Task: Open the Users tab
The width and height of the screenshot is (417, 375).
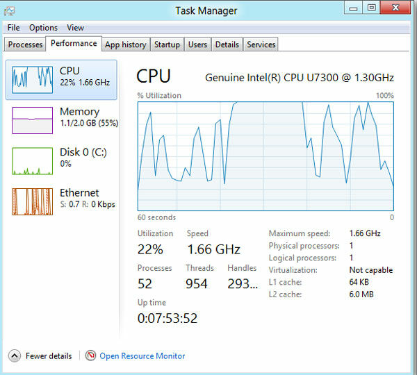Action: click(x=197, y=44)
